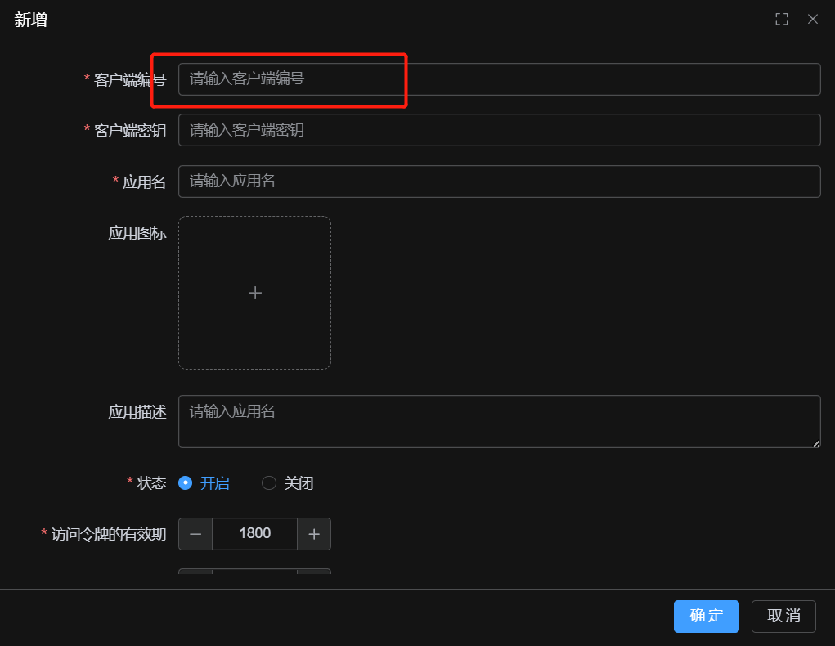
Task: Grab the 应用描述 textarea resize handle
Action: click(x=815, y=443)
